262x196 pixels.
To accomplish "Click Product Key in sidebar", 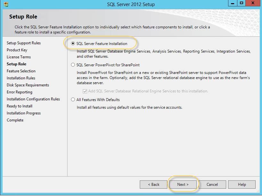I will click(x=17, y=50).
